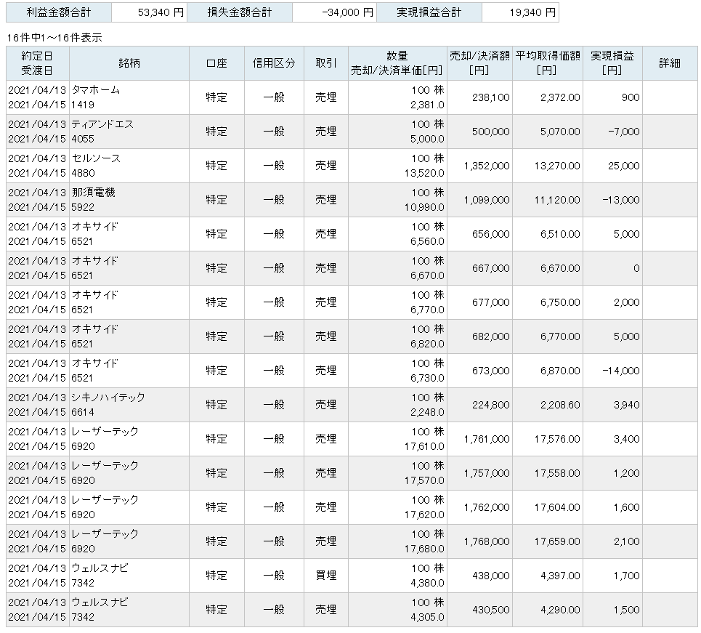Screen dimensions: 701x633
Task: Click the average cost 4,290.00
Action: pyautogui.click(x=560, y=610)
